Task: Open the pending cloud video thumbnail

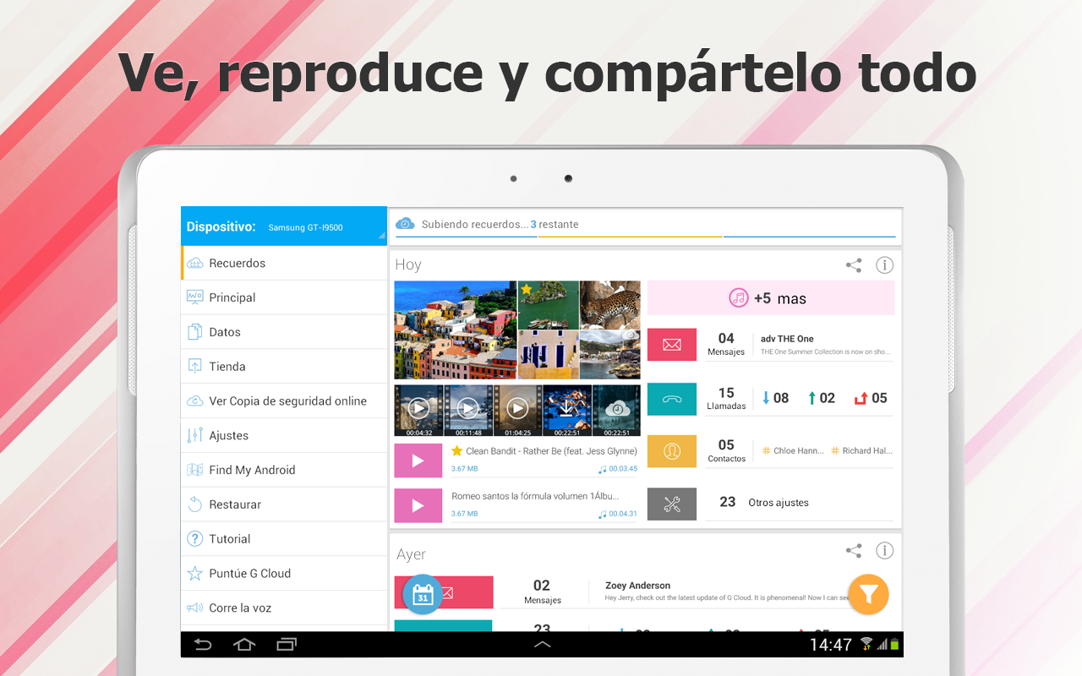Action: tap(616, 410)
